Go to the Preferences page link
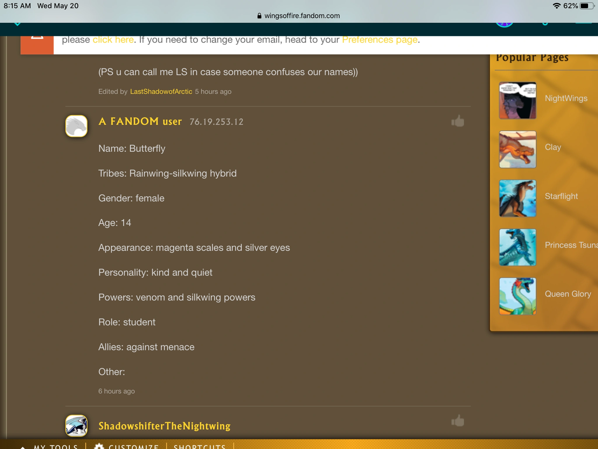598x449 pixels. [380, 40]
